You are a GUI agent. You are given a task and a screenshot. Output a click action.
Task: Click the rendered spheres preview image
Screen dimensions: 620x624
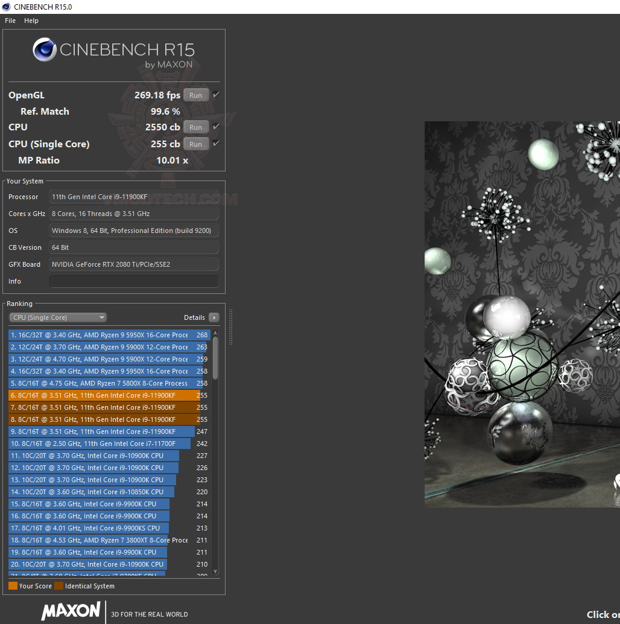[522, 314]
